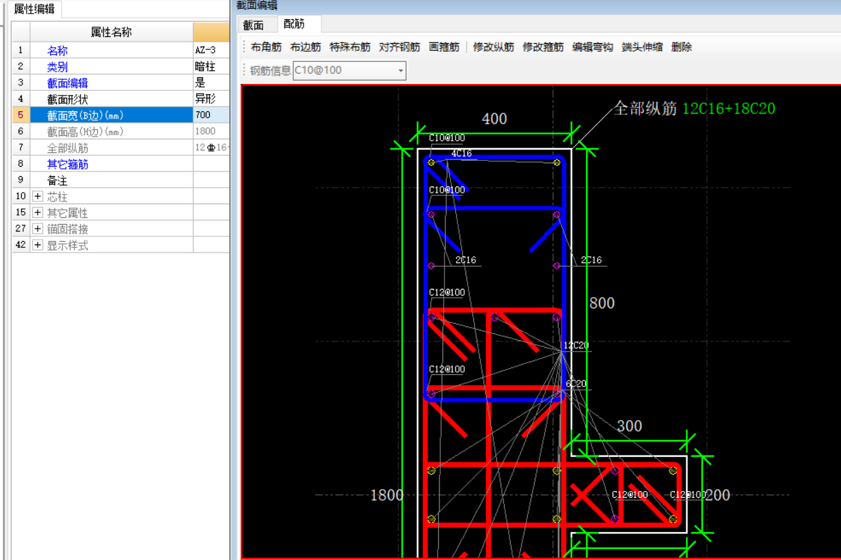This screenshot has width=841, height=560.
Task: Click the 截面形状 property name
Action: [x=67, y=100]
